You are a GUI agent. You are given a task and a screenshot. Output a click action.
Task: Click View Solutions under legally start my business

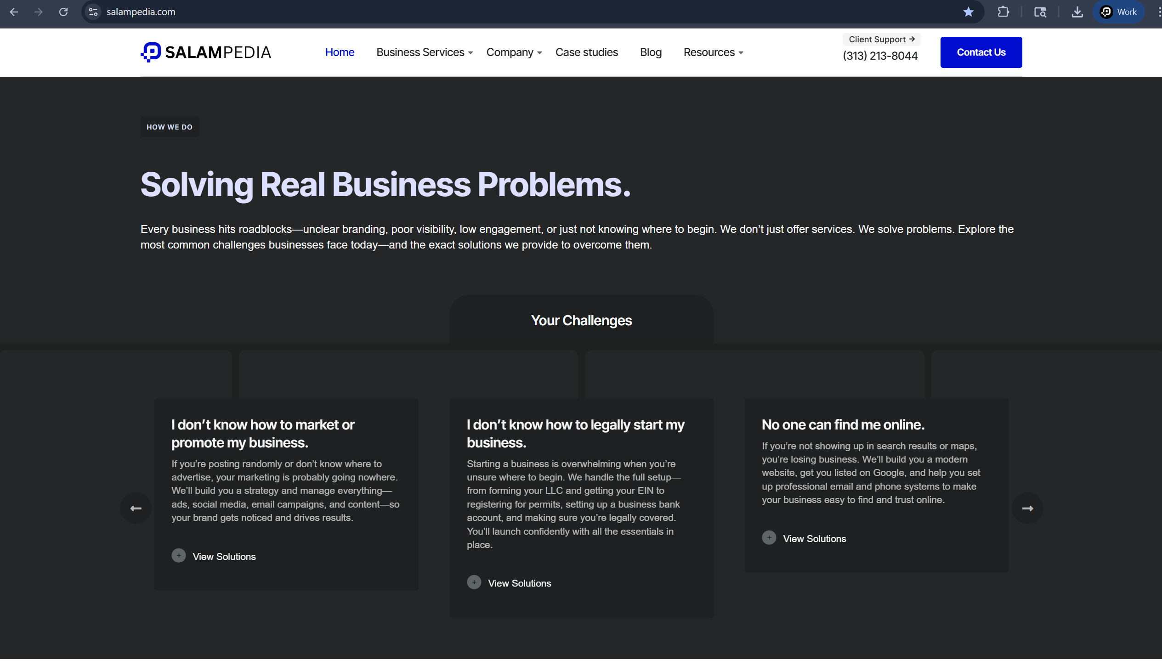[x=519, y=583]
